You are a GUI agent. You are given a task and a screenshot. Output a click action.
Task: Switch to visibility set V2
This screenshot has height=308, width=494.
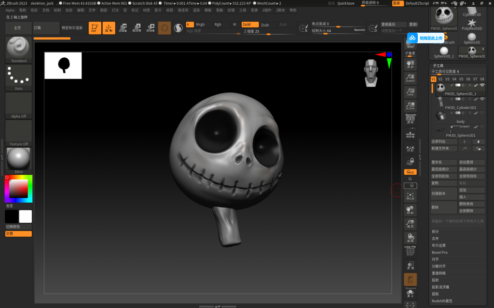(440, 79)
